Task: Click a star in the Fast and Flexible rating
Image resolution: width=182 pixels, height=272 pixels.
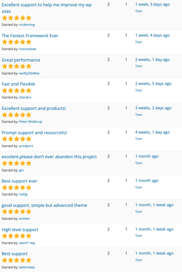Action: click(17, 90)
